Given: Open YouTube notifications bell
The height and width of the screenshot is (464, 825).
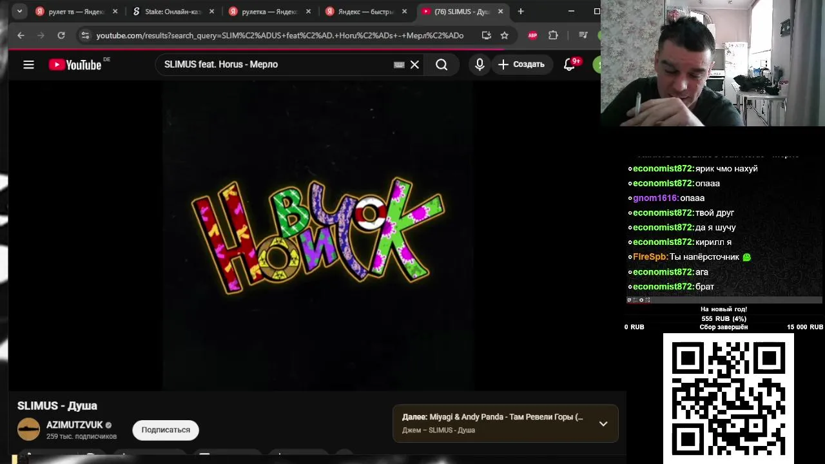Looking at the screenshot, I should (569, 64).
